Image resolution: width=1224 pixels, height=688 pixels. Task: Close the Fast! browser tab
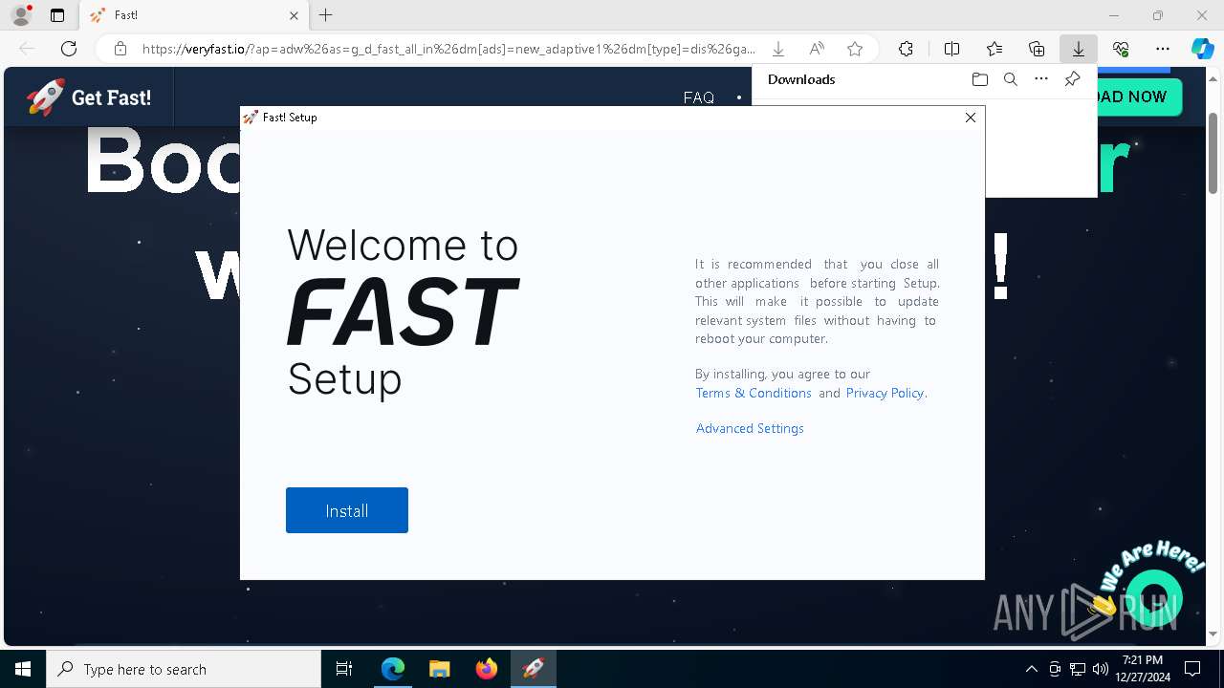(x=294, y=15)
